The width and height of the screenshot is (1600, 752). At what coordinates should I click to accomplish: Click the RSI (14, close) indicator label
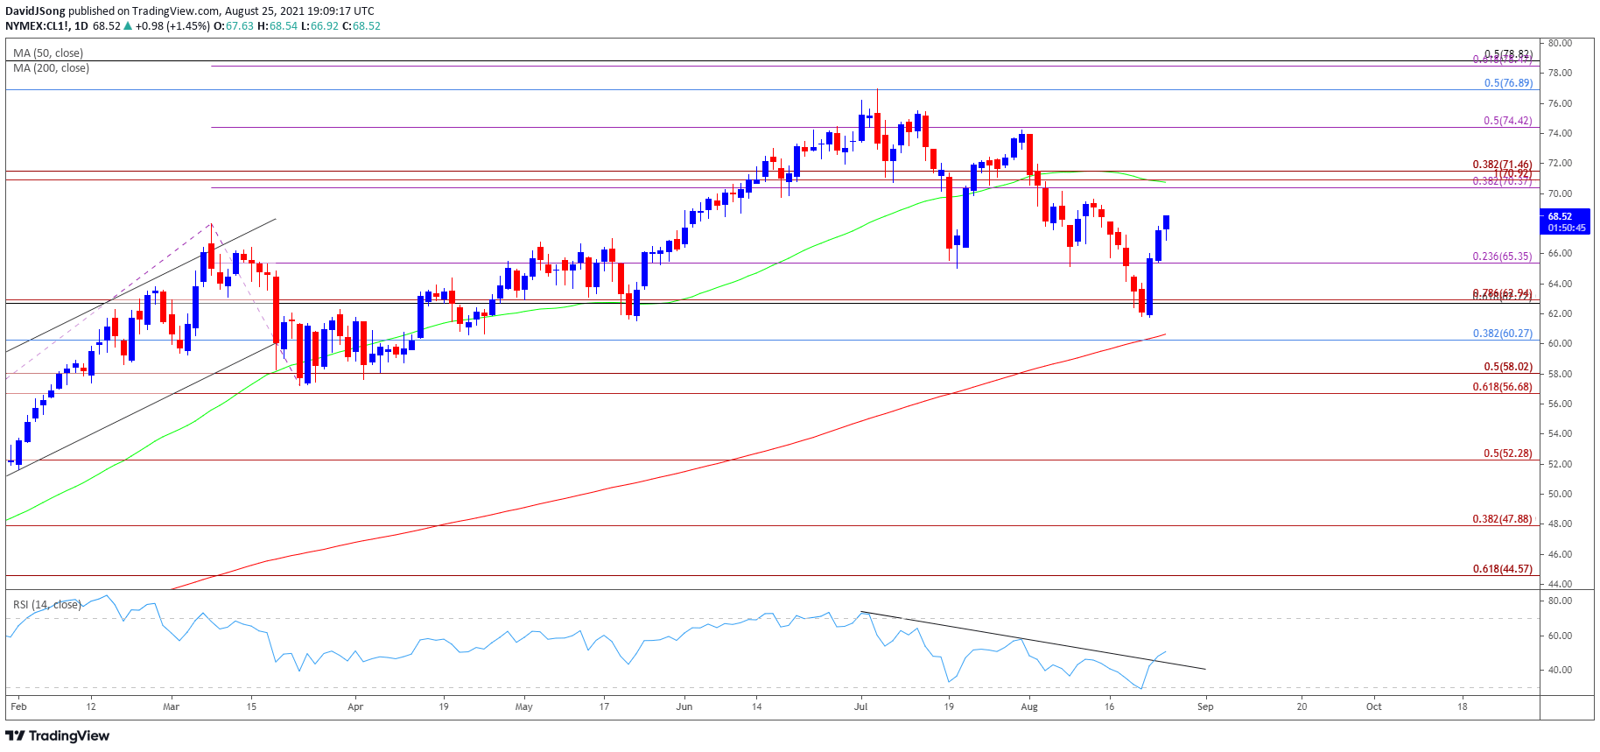(x=46, y=605)
